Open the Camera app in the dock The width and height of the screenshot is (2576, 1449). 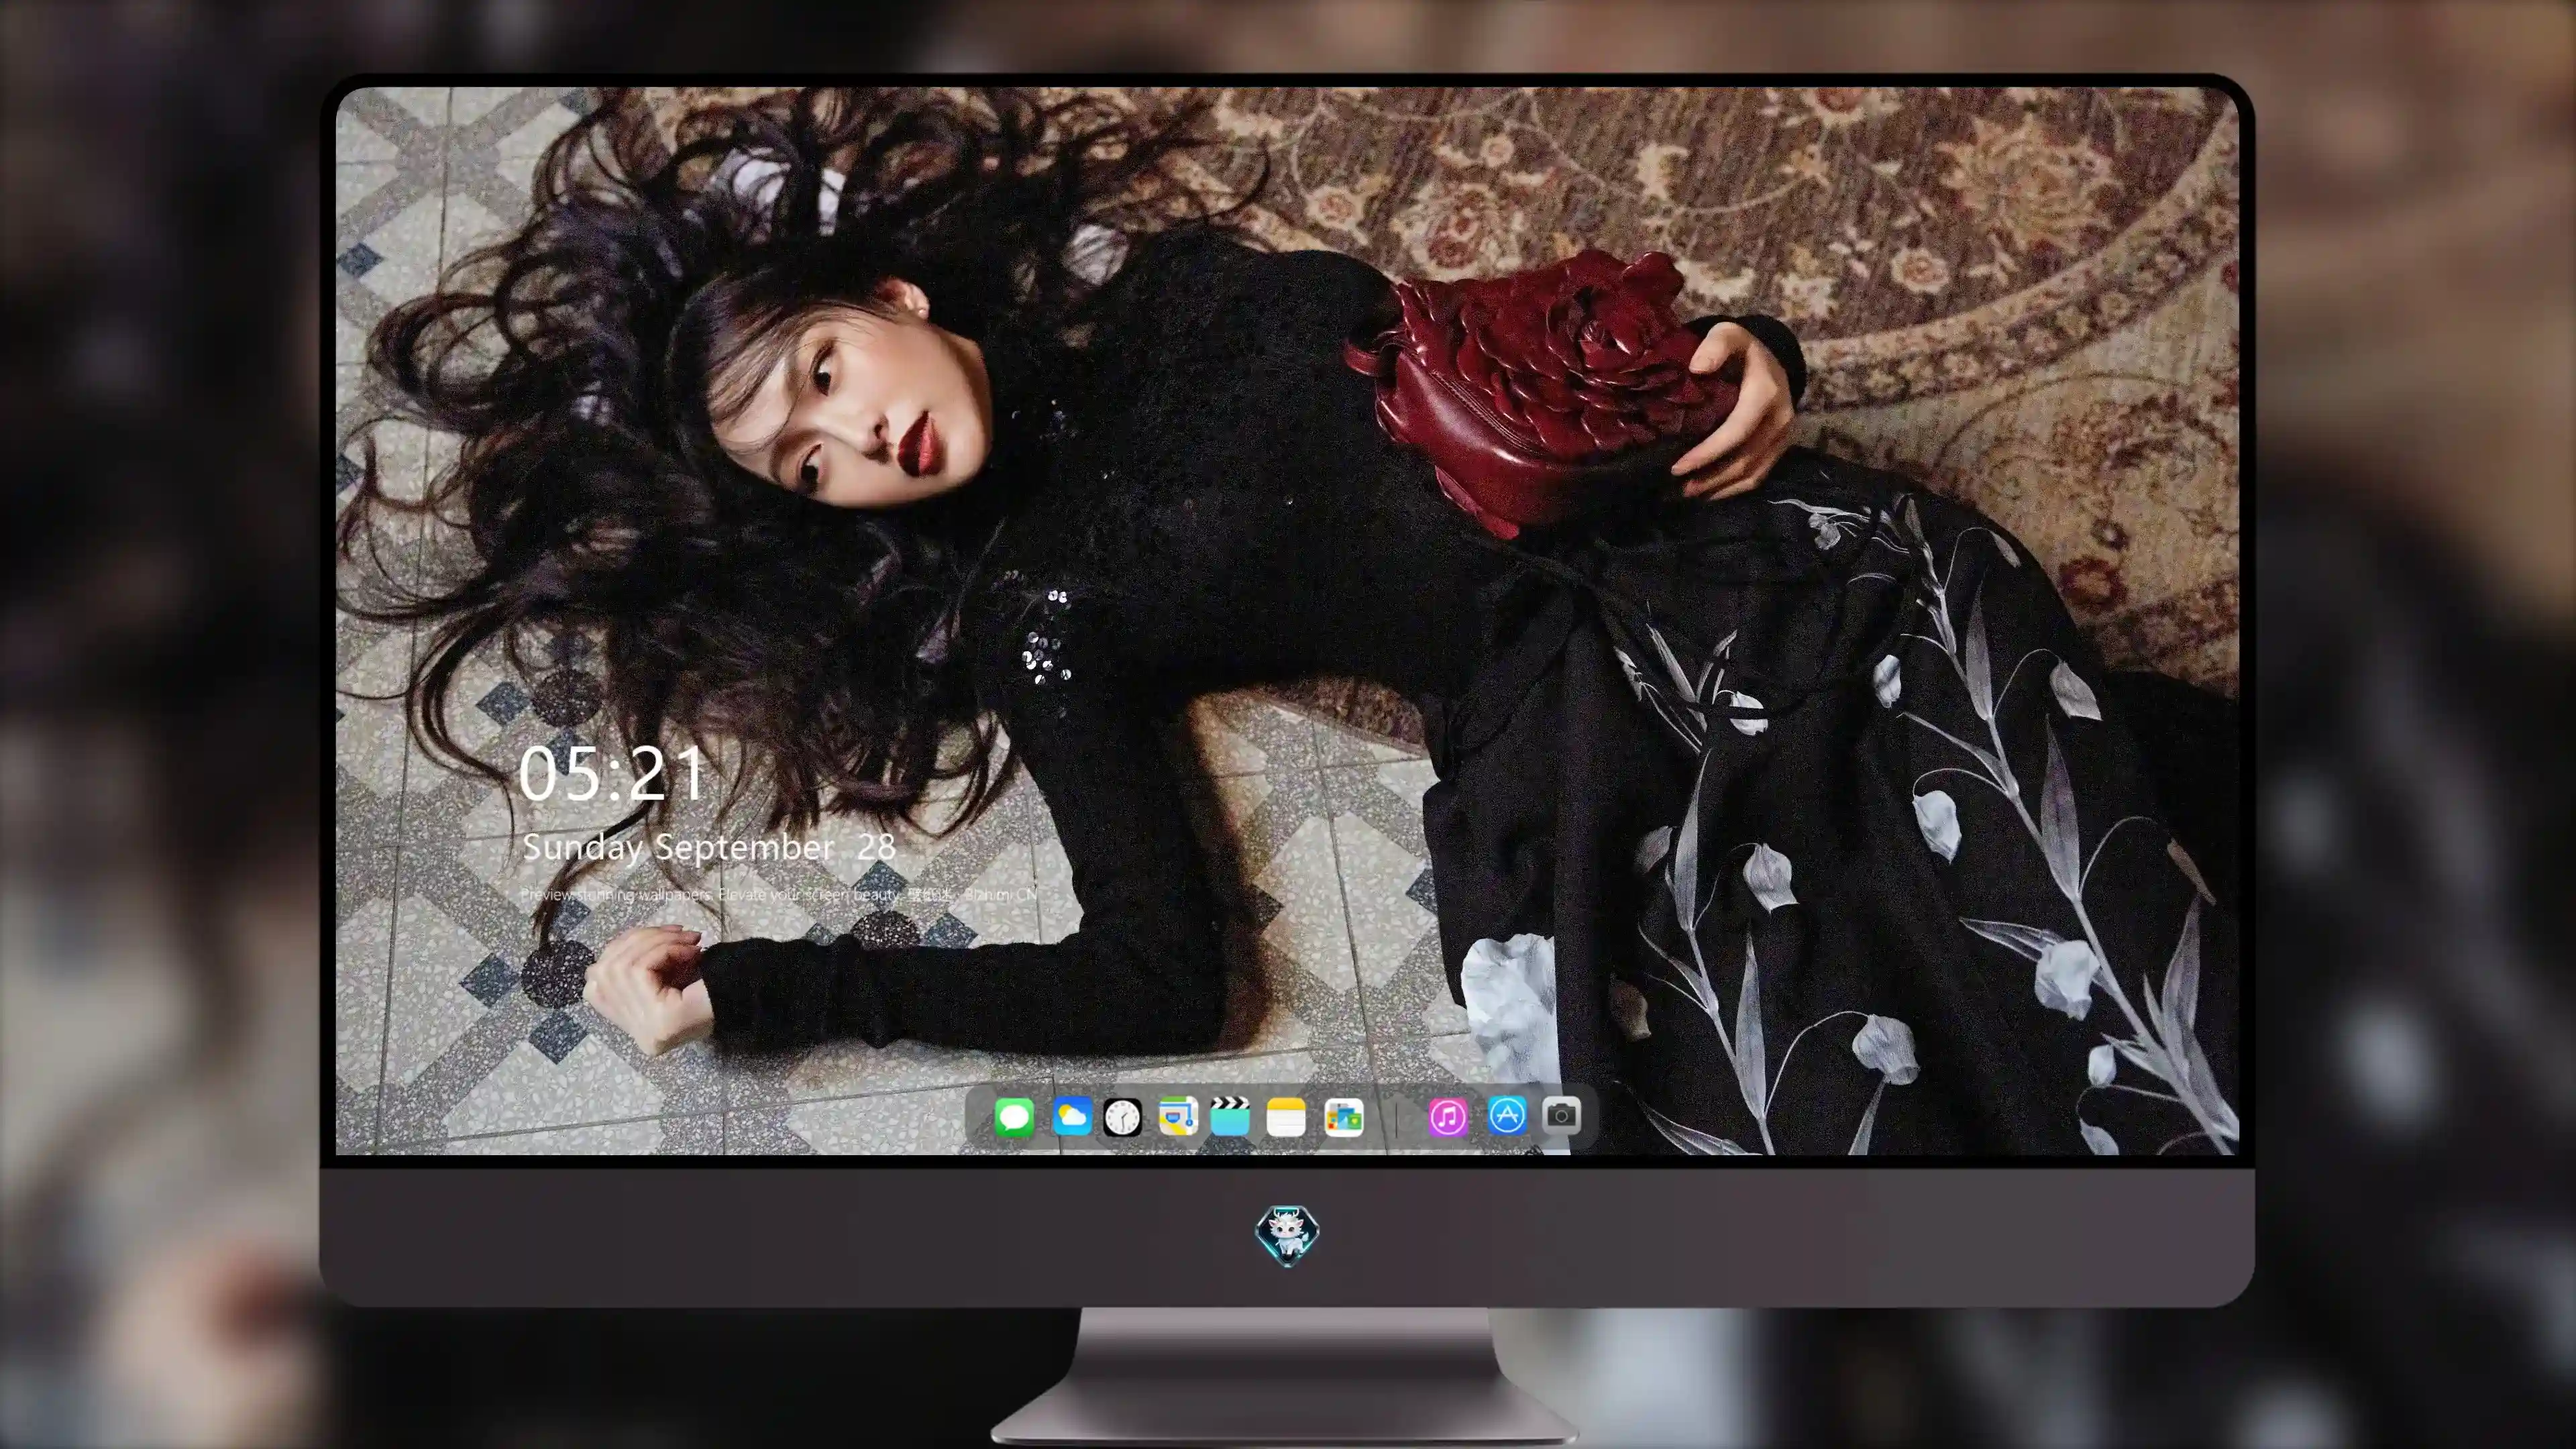(x=1561, y=1115)
